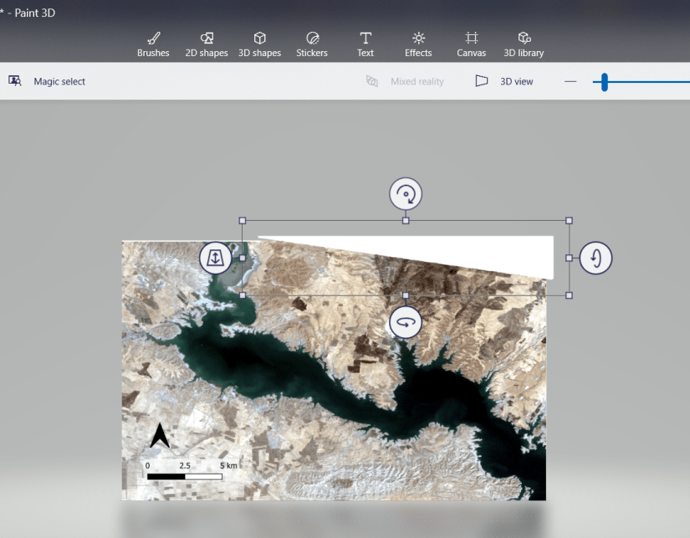Select the Brushes tool
The height and width of the screenshot is (538, 690).
pyautogui.click(x=153, y=42)
